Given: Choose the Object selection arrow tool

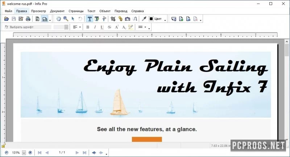Looking at the screenshot, I should click(73, 19).
